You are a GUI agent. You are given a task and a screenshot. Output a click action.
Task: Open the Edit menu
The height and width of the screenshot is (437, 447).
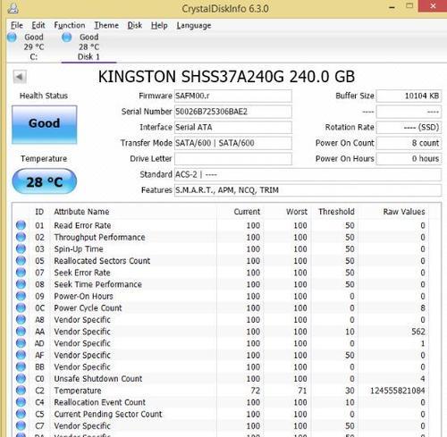point(38,25)
